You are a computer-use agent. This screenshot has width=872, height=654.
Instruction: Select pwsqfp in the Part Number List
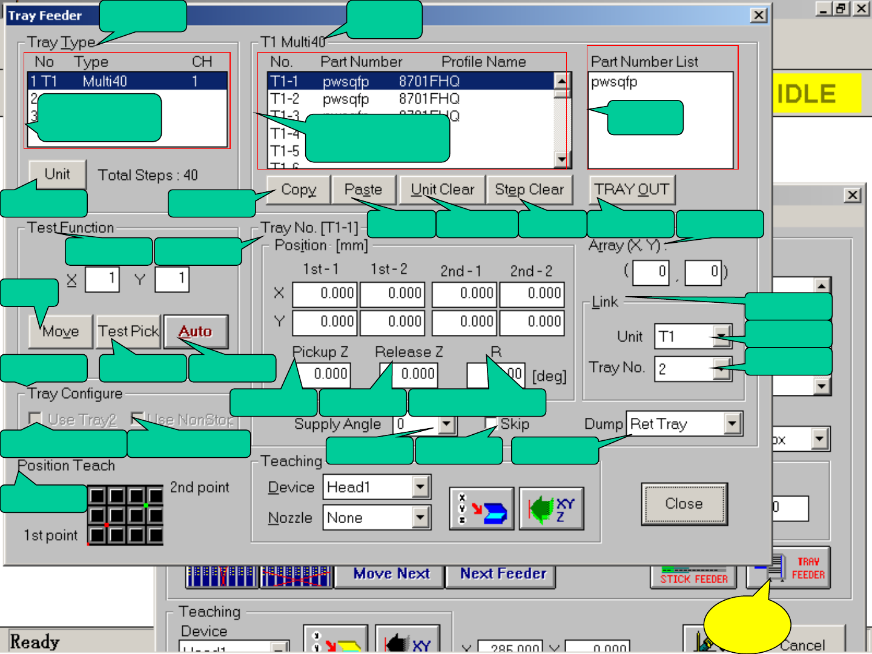pos(614,82)
